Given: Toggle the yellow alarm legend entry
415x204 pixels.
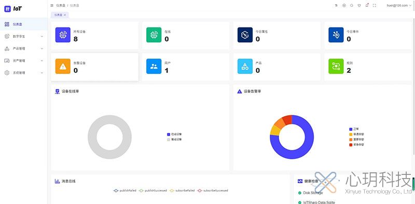Looking at the screenshot, I should coord(357,134).
